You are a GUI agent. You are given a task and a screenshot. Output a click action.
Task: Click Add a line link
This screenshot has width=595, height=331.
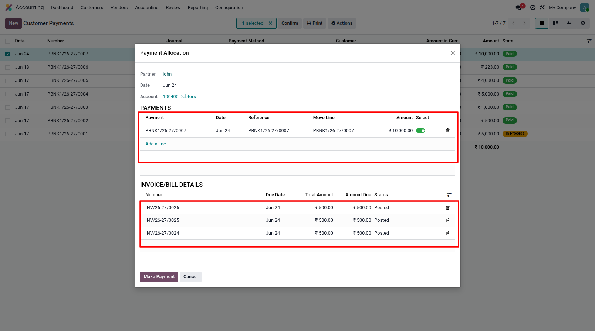[x=156, y=144]
